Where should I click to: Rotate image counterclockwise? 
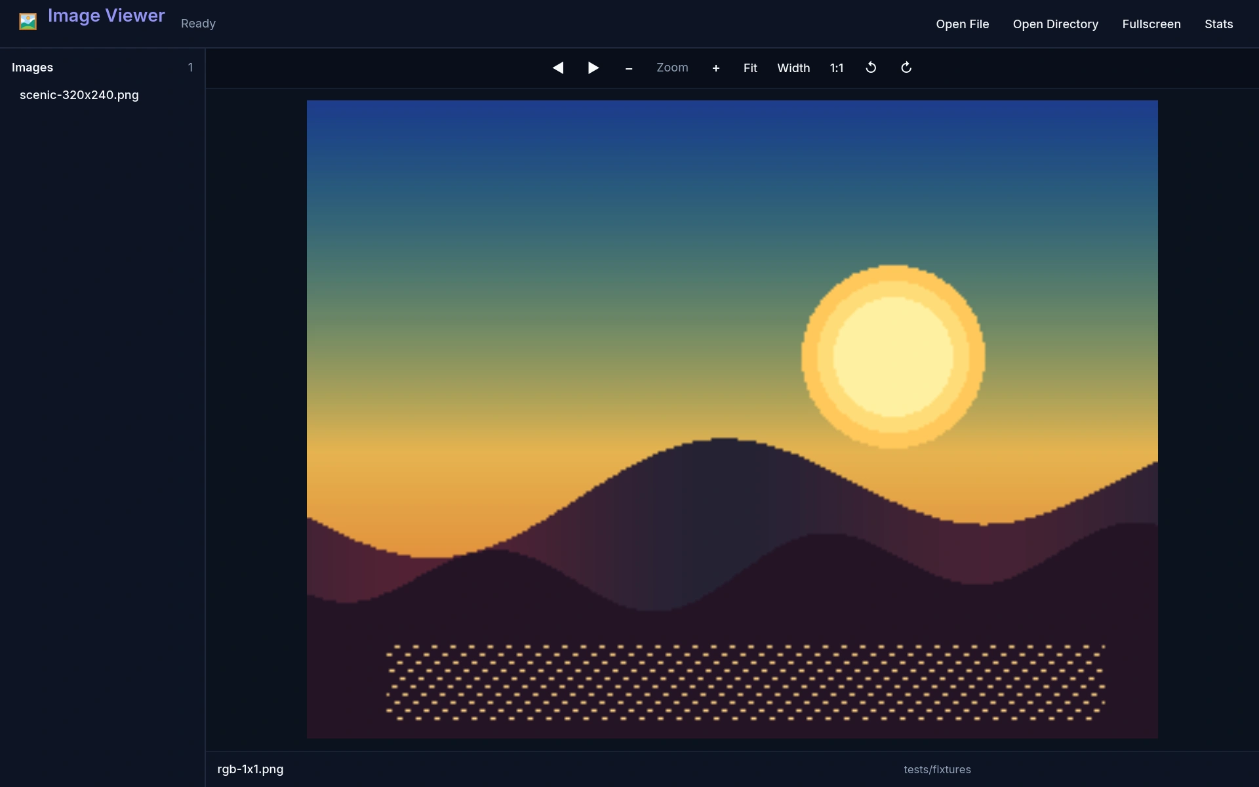pyautogui.click(x=871, y=68)
